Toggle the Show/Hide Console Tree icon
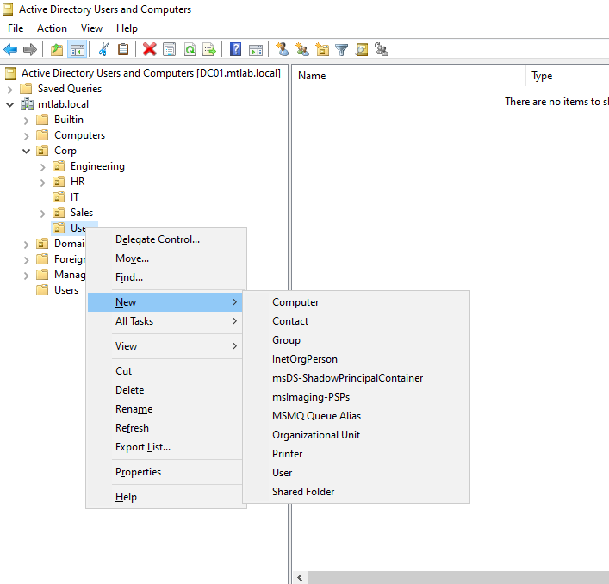Viewport: 609px width, 584px height. [x=77, y=50]
